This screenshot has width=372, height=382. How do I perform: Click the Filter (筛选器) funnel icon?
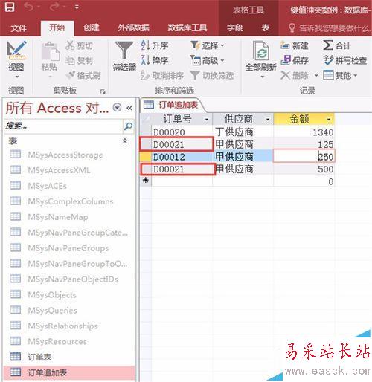(x=124, y=51)
